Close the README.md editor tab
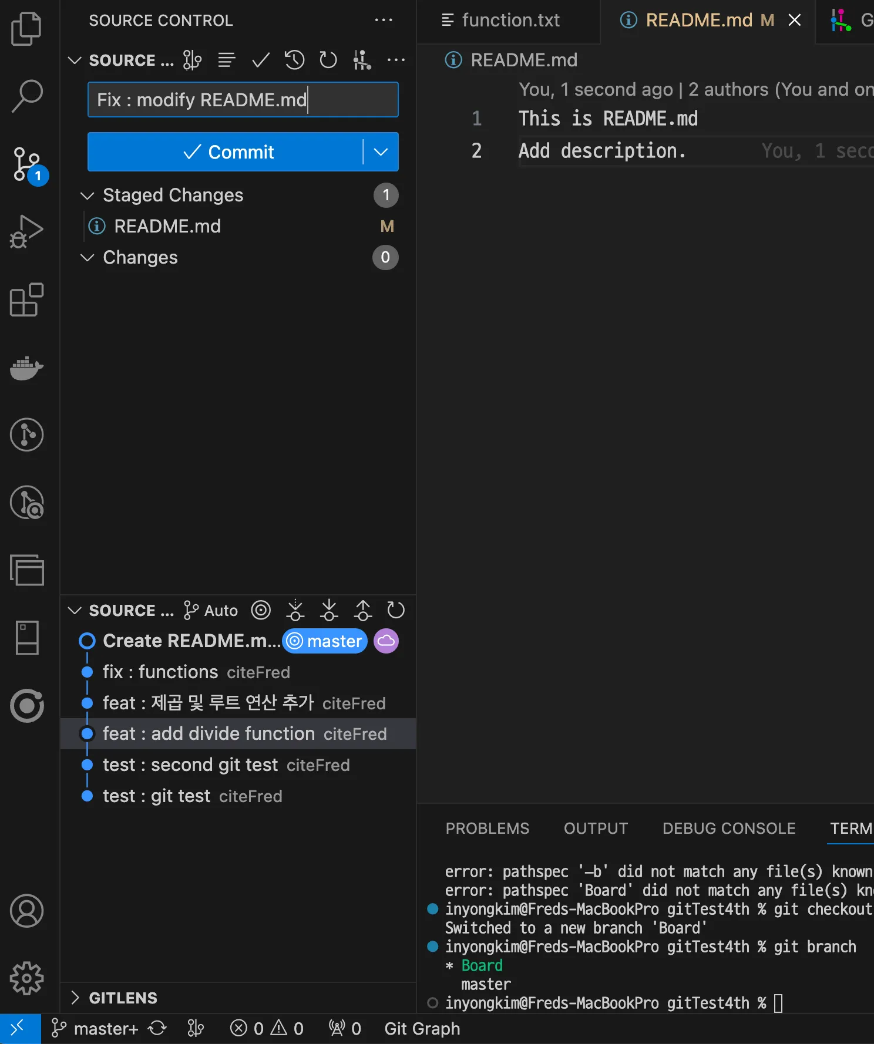 click(x=794, y=21)
